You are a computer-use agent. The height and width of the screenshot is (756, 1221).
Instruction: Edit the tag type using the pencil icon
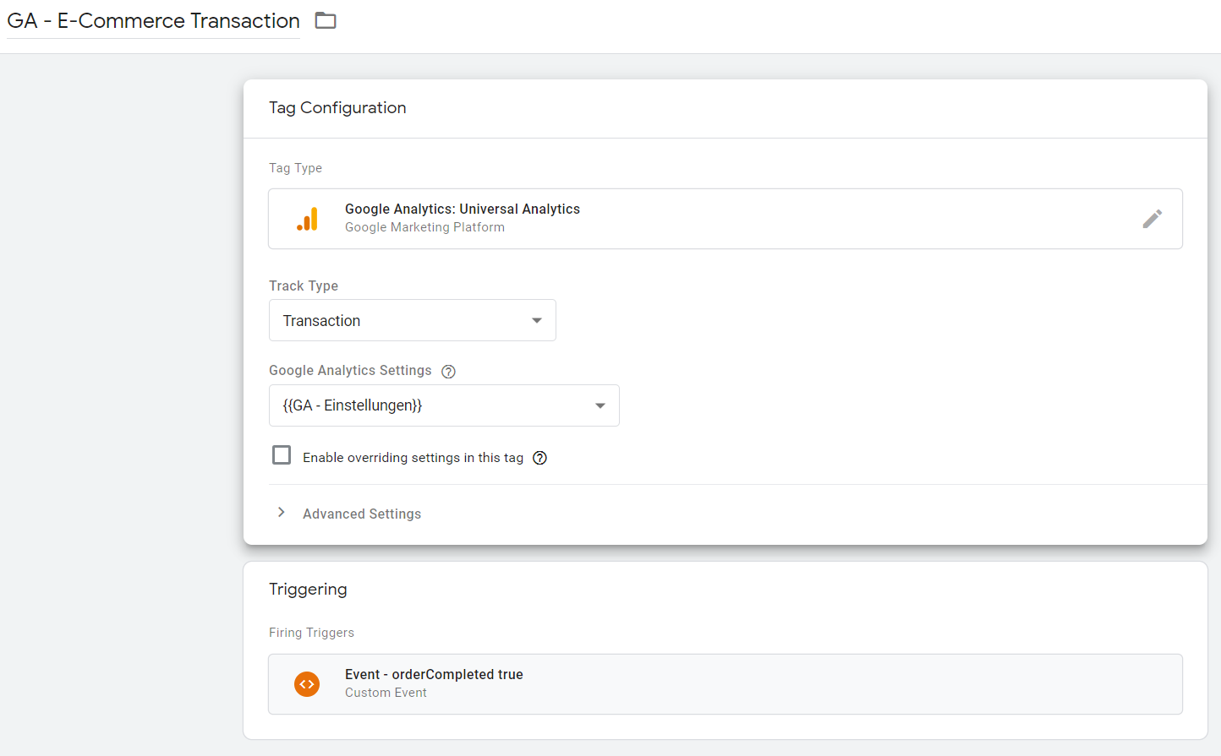(x=1153, y=218)
